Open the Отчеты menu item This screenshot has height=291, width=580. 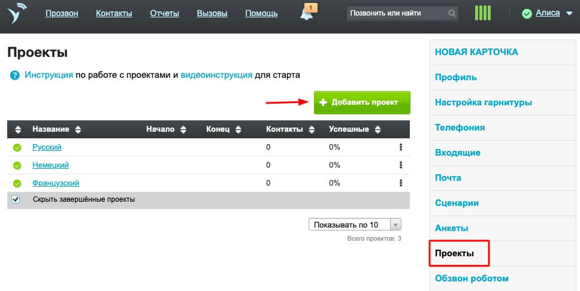pyautogui.click(x=165, y=13)
